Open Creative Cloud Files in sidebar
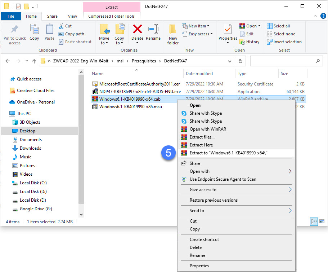Screen dimensions: 328x272 point(36,91)
